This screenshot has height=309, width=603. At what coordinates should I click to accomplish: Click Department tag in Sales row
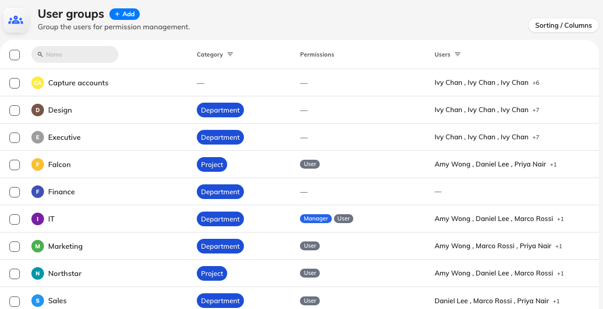[x=220, y=301]
